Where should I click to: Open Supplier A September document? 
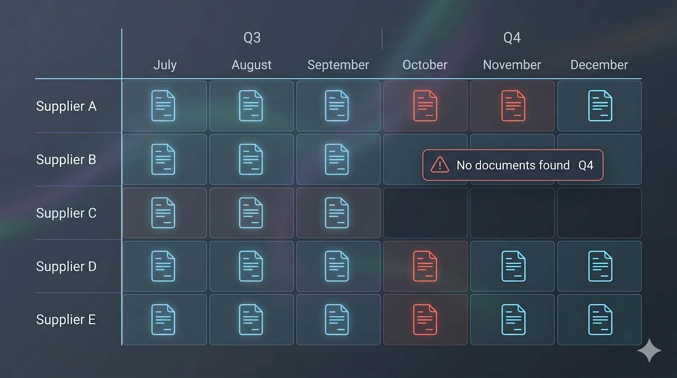337,106
